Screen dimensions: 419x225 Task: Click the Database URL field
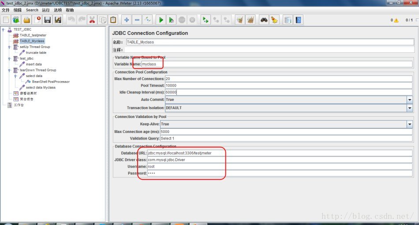[280, 153]
